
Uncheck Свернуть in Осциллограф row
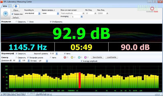coord(16,54)
